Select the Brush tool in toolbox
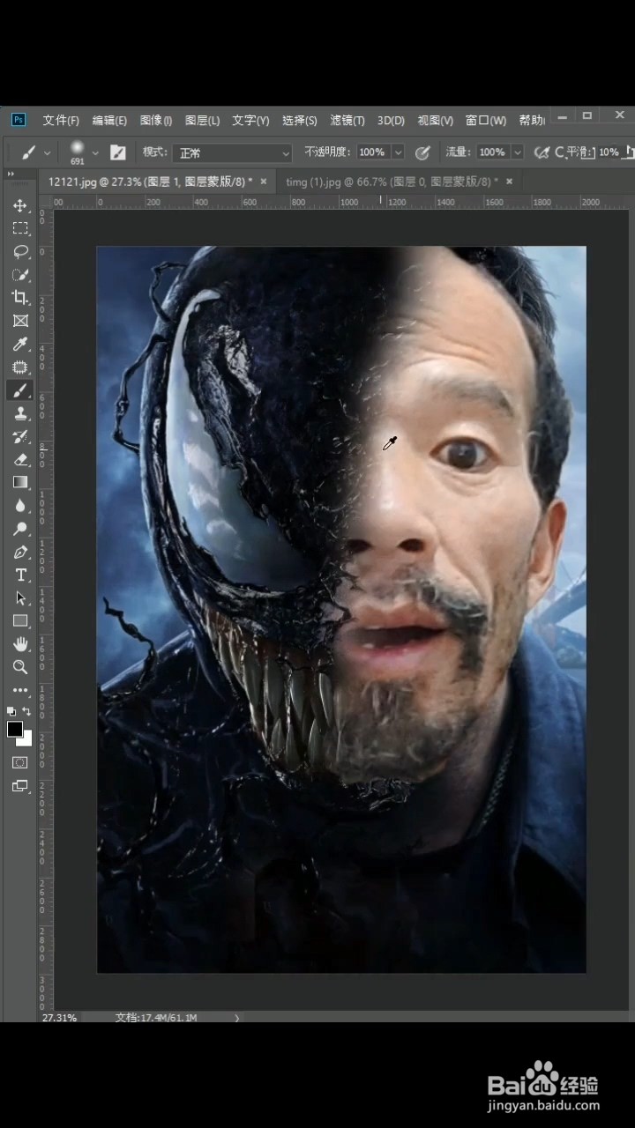Viewport: 635px width, 1128px height. coord(20,390)
